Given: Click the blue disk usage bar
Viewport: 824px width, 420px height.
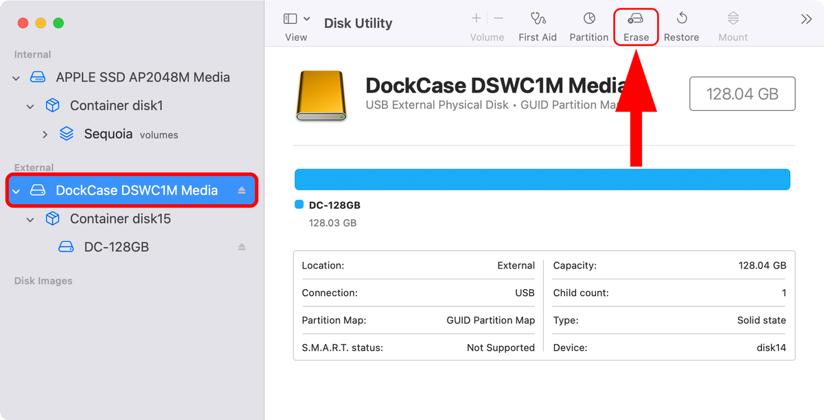Looking at the screenshot, I should [542, 180].
